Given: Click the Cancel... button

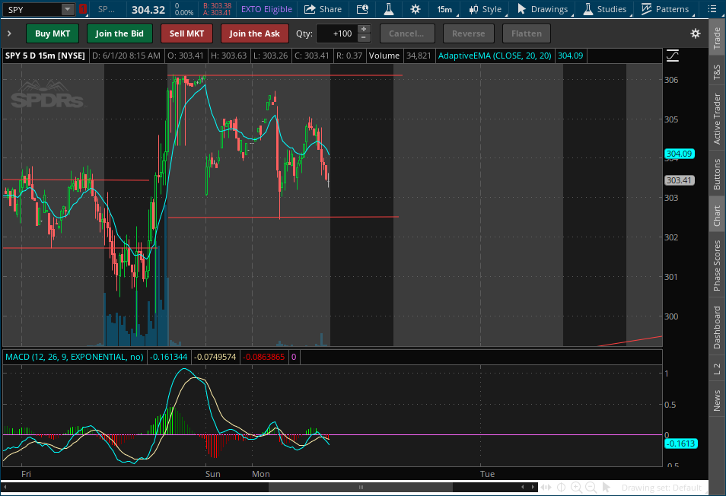Looking at the screenshot, I should [407, 33].
